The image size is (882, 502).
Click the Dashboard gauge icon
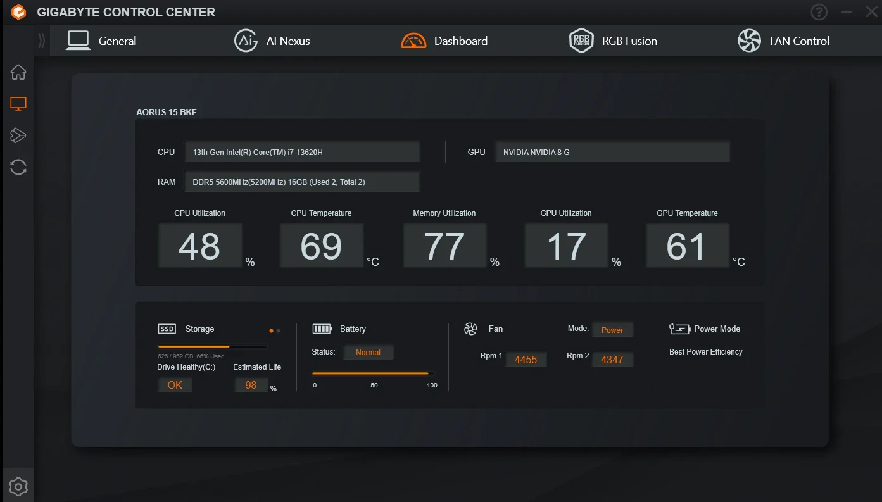coord(413,41)
